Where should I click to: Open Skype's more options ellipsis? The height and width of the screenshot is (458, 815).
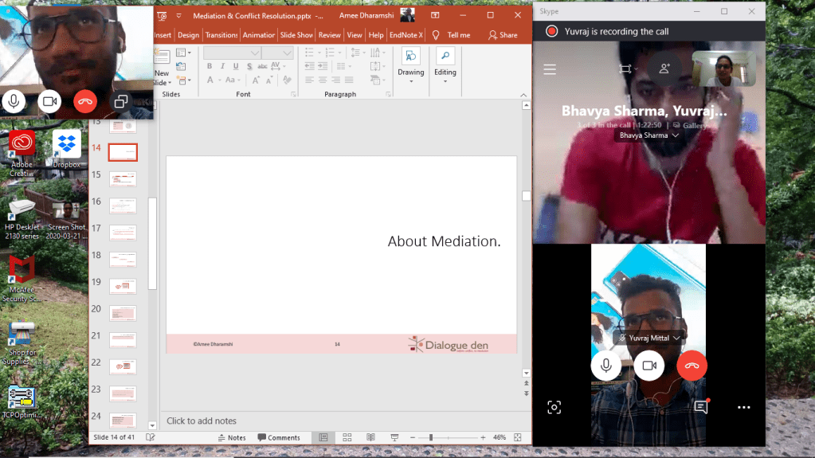pos(743,407)
